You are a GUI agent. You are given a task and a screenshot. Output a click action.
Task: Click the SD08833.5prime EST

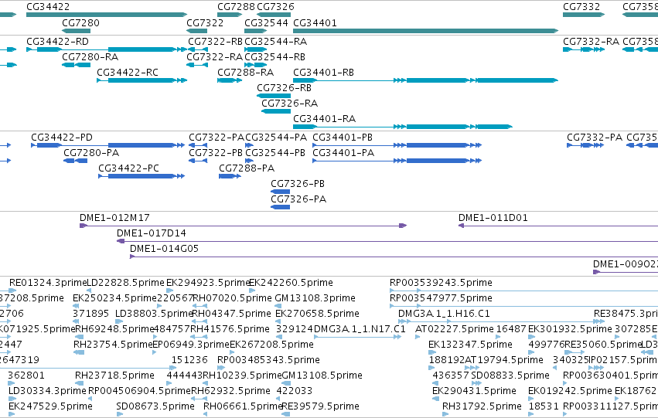pyautogui.click(x=477, y=383)
